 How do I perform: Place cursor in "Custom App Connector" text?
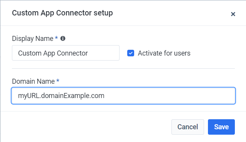(x=53, y=53)
